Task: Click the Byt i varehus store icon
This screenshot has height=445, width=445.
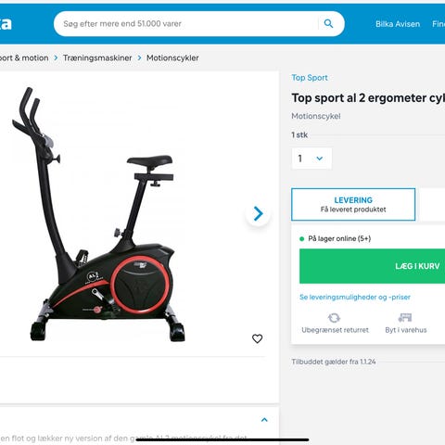Action: (405, 317)
